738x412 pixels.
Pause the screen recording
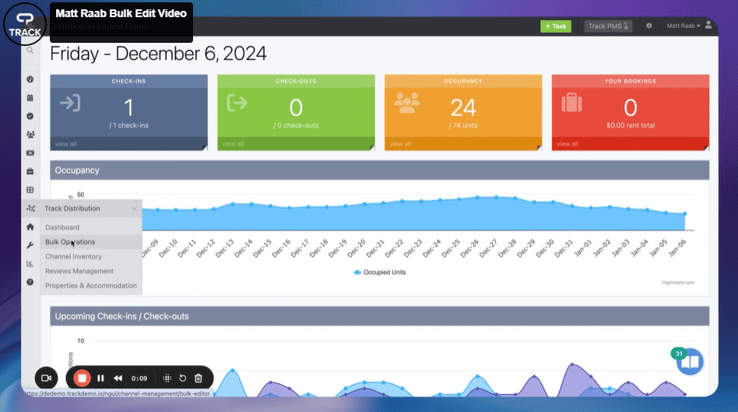[x=100, y=378]
